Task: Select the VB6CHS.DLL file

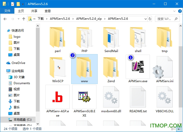Action: [165, 100]
